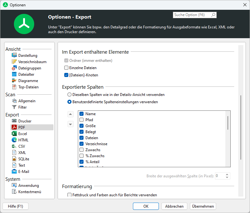Open Text export icon

(x=14, y=165)
